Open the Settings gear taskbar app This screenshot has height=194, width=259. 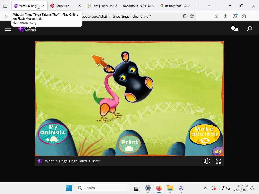coord(148,188)
